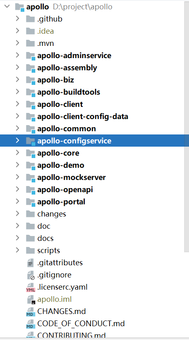
Task: Click apollo-demo module folder icon
Action: [30, 165]
